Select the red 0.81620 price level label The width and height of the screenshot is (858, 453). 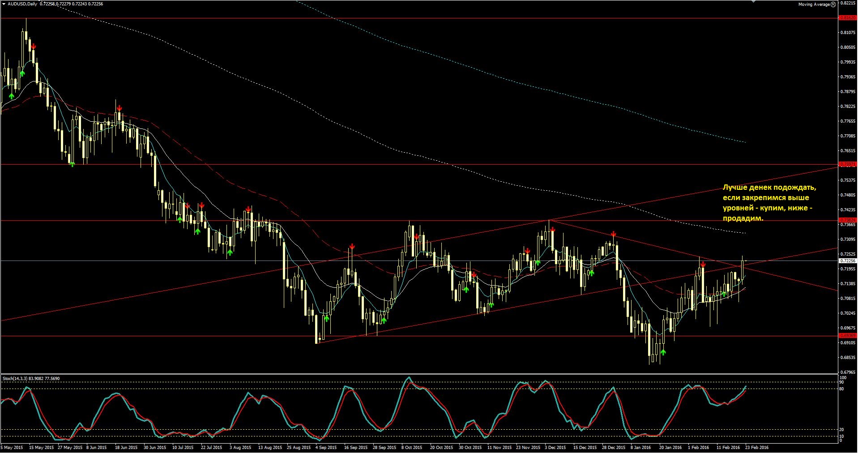tap(847, 18)
